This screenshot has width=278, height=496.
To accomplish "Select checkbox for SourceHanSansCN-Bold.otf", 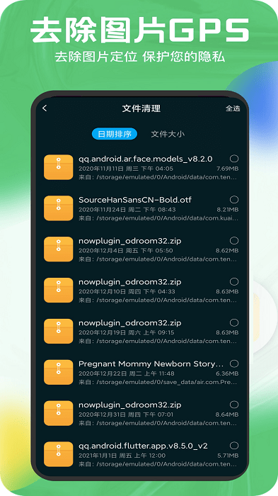I will click(234, 200).
